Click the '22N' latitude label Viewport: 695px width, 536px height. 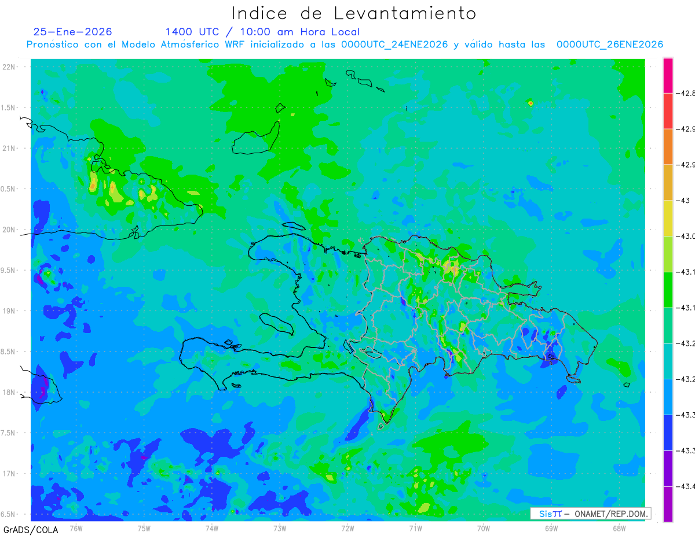coord(10,67)
